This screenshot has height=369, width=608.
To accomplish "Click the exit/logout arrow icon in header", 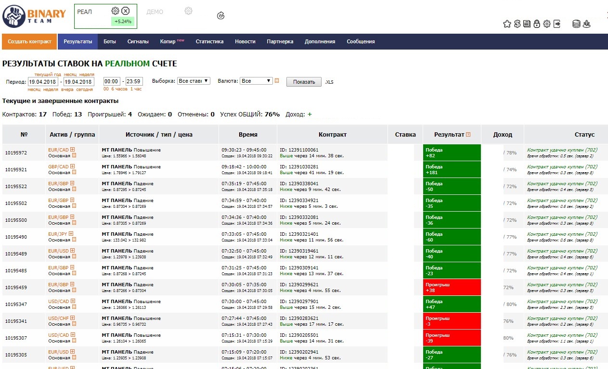I will (557, 24).
